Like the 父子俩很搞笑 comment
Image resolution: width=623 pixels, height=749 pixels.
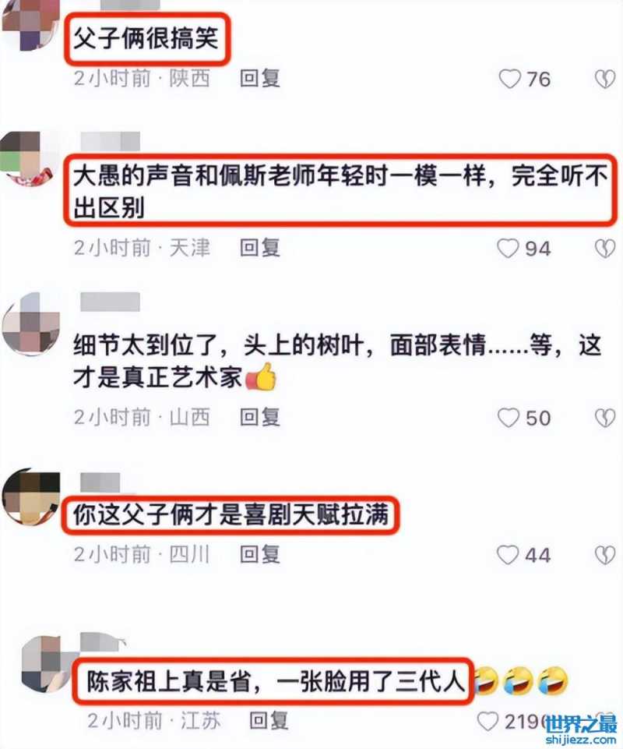(509, 79)
